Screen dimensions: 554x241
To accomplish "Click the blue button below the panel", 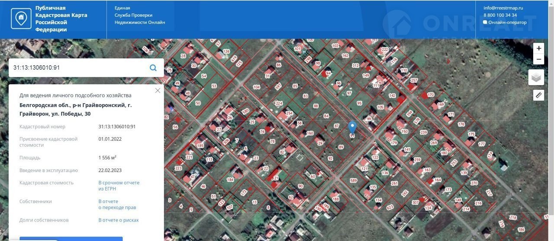I will click(71, 238).
